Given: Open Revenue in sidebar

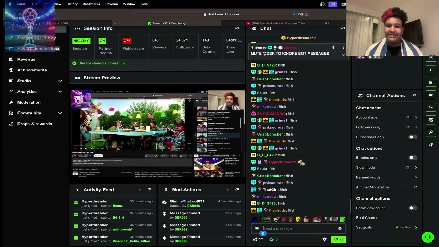Looking at the screenshot, I should (x=26, y=59).
